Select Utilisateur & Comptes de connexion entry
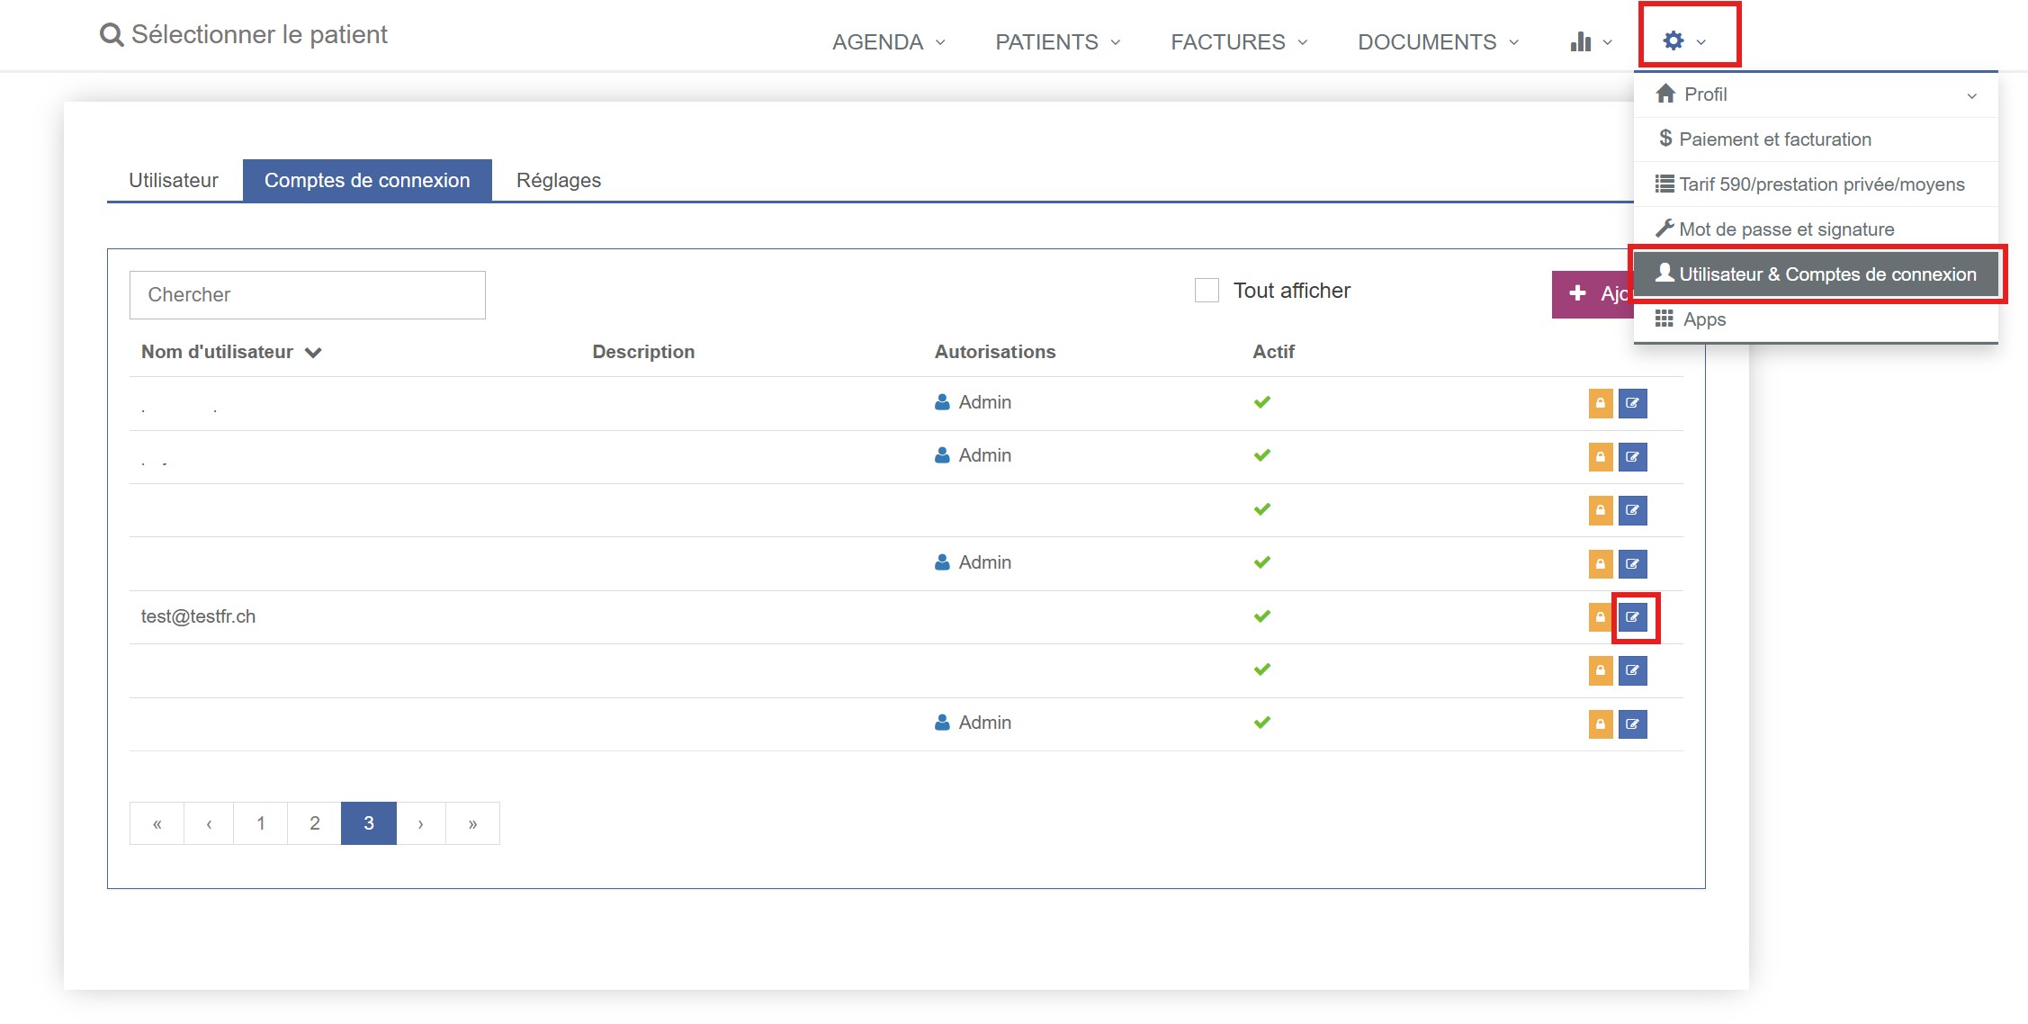This screenshot has height=1024, width=2028. click(x=1816, y=274)
